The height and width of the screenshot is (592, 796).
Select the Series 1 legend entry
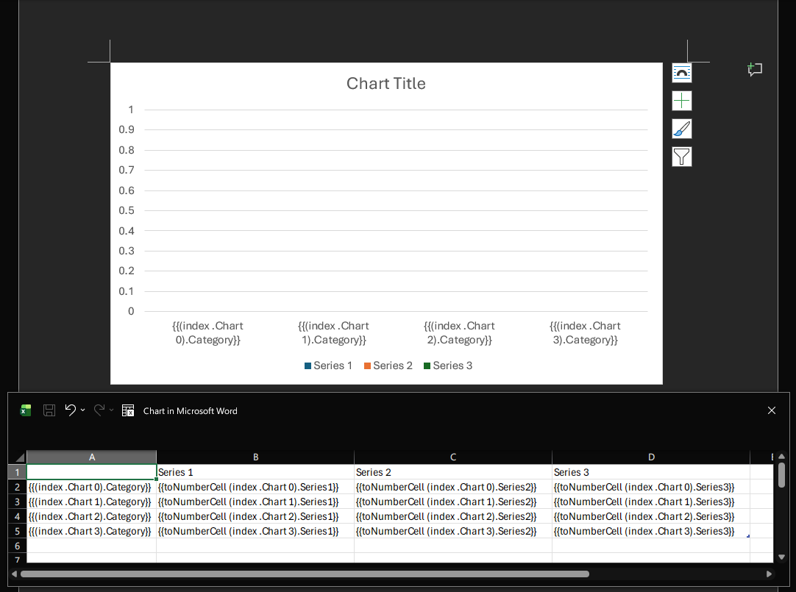click(328, 365)
